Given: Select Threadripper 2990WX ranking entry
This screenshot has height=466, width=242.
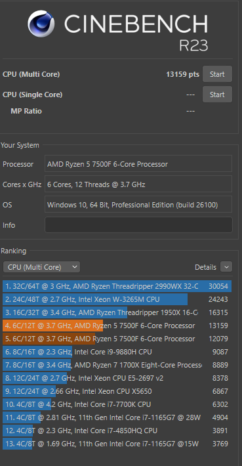Looking at the screenshot, I should pyautogui.click(x=117, y=286).
